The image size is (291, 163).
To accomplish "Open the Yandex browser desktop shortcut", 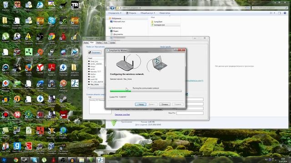I will 40,68.
